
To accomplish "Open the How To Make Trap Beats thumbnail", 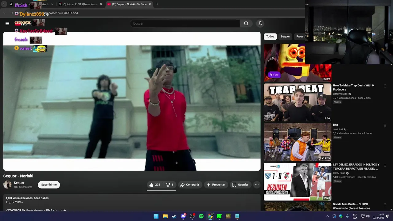I will [x=298, y=103].
